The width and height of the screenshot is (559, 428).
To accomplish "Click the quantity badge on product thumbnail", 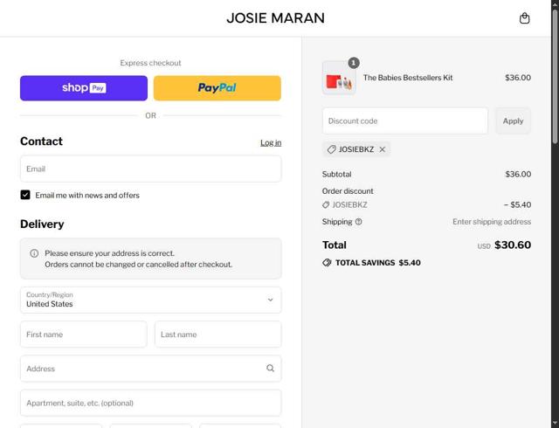I will (x=353, y=63).
